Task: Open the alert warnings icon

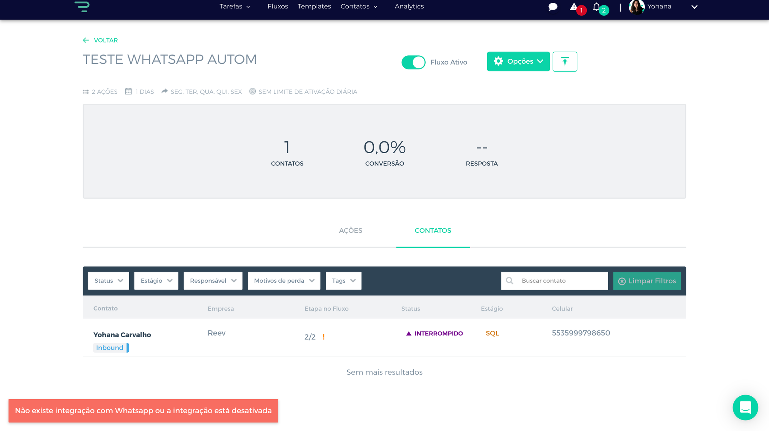Action: click(x=574, y=7)
